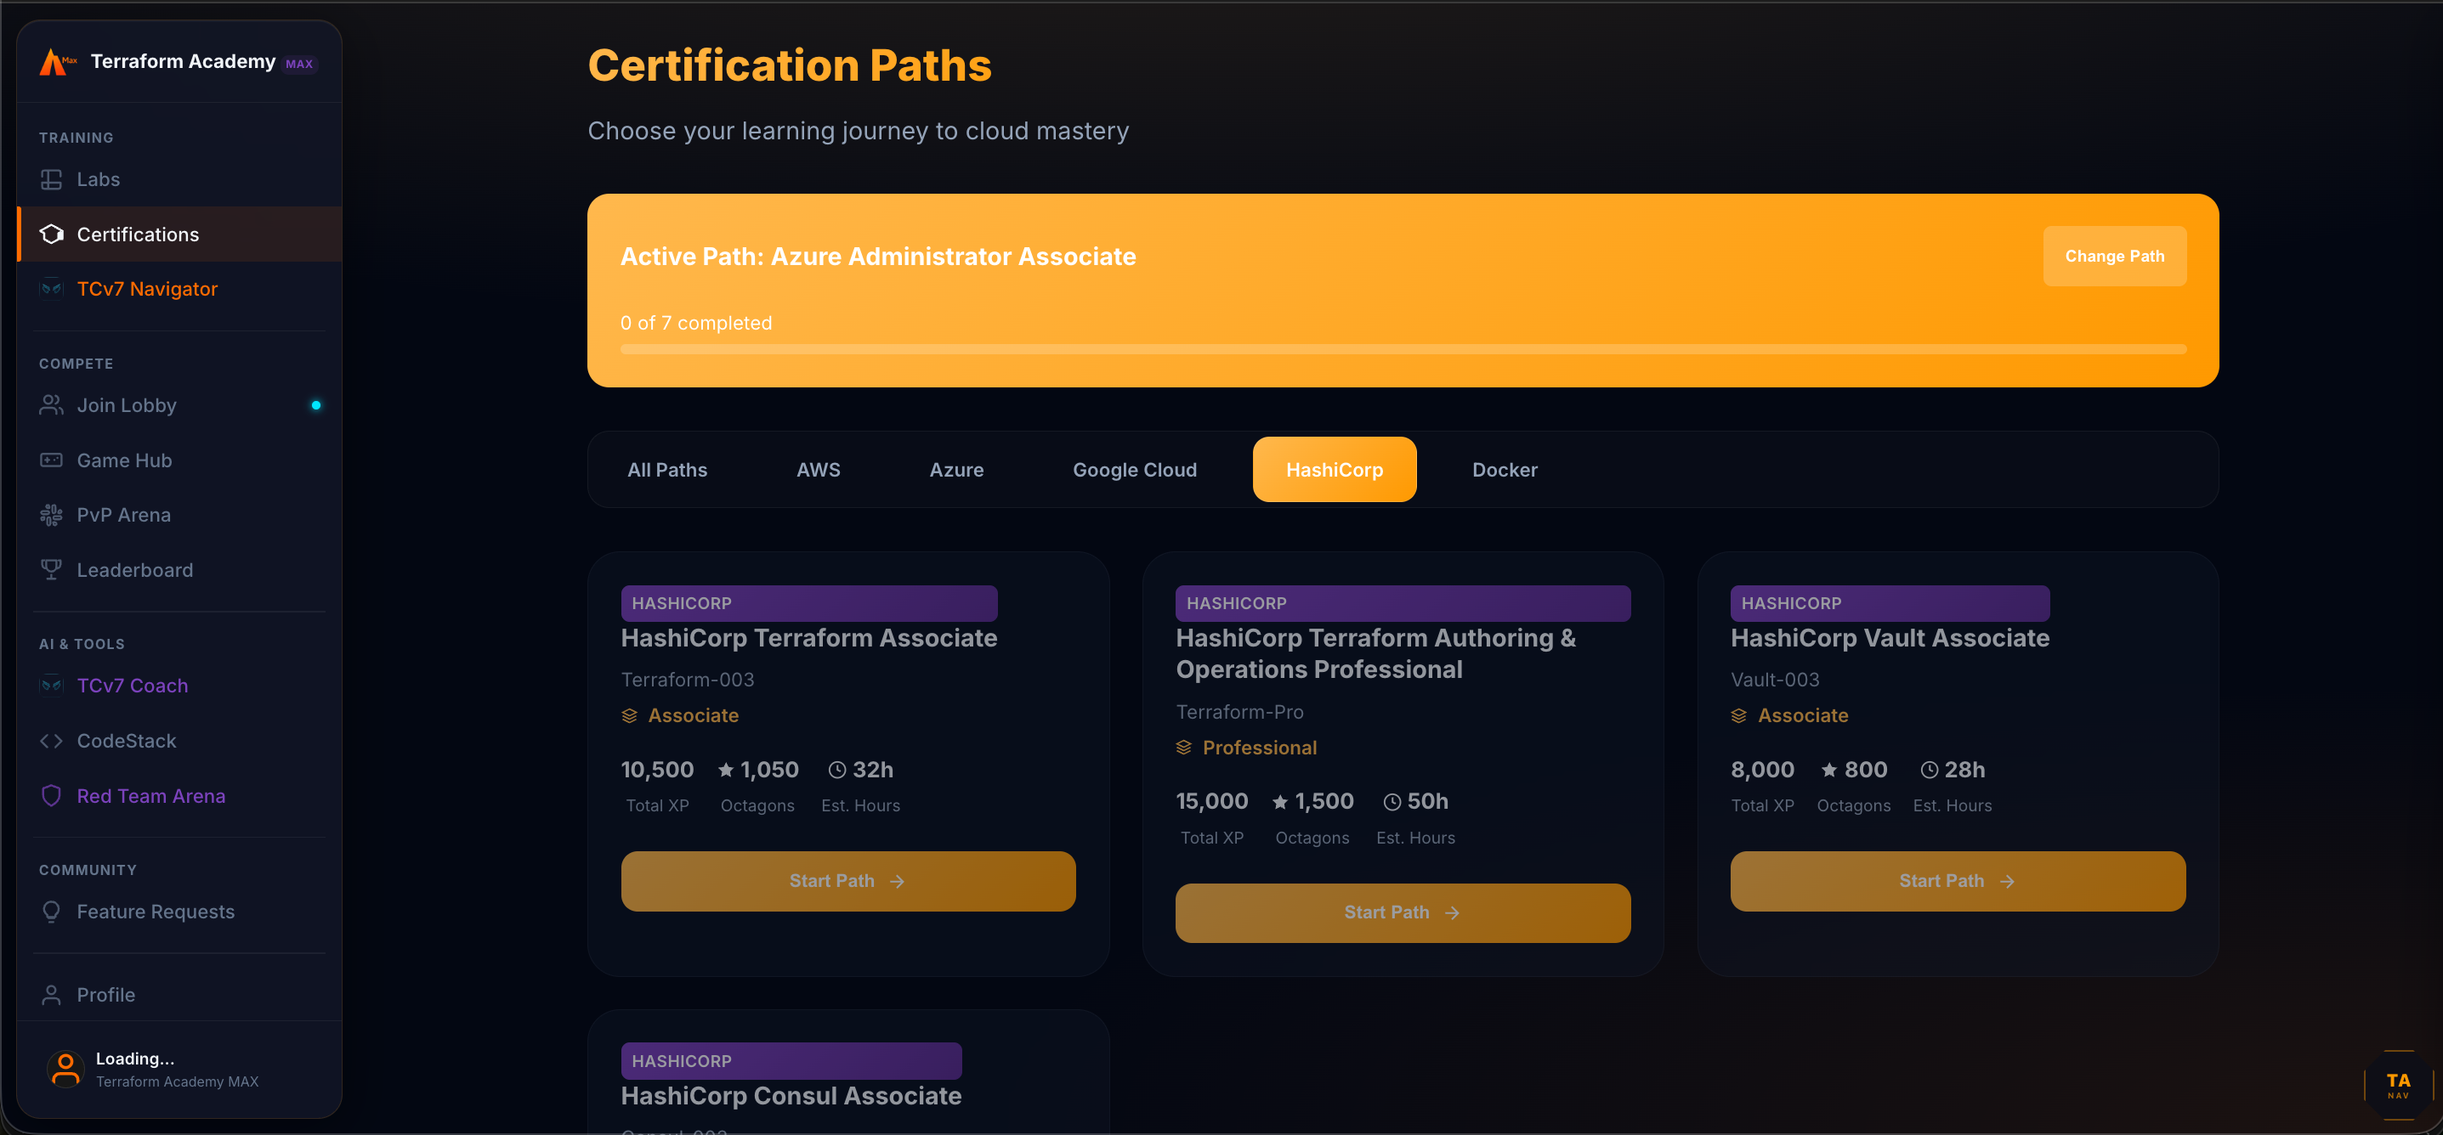Open Red Team Arena

[179, 795]
